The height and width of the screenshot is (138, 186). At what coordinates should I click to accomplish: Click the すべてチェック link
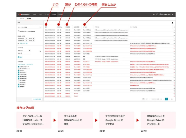point(21,64)
